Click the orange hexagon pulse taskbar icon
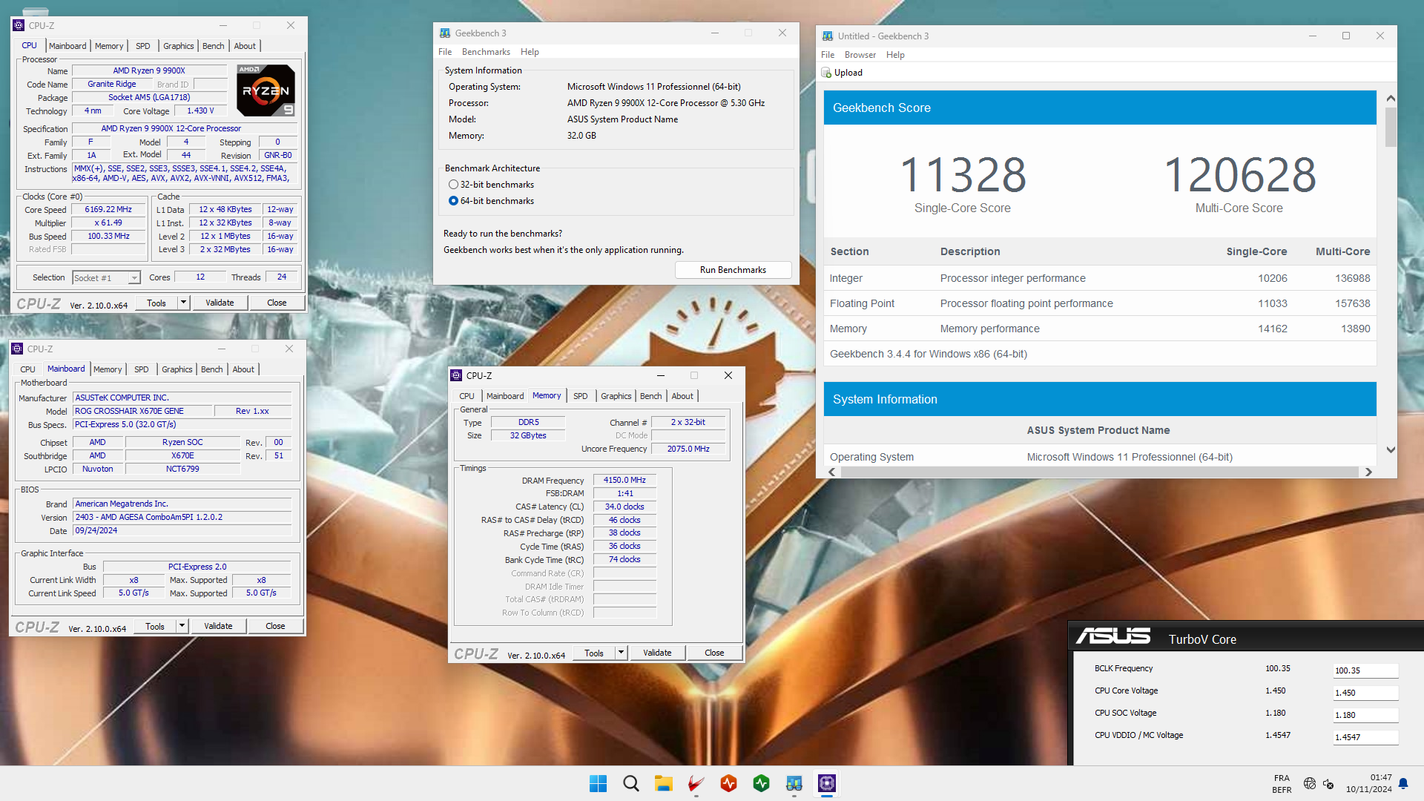The height and width of the screenshot is (801, 1424). pyautogui.click(x=728, y=783)
